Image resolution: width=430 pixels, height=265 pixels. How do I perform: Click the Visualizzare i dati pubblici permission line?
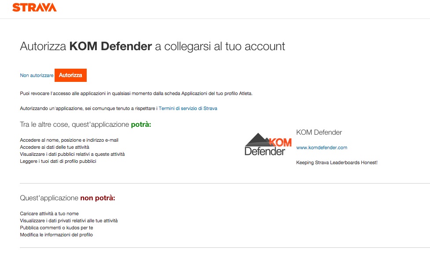pos(72,154)
